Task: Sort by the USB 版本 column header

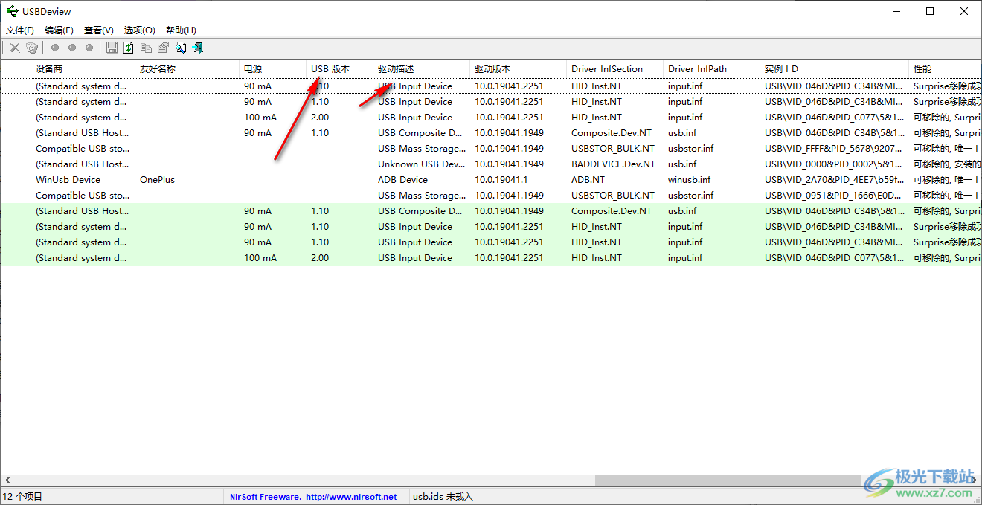Action: [x=330, y=69]
